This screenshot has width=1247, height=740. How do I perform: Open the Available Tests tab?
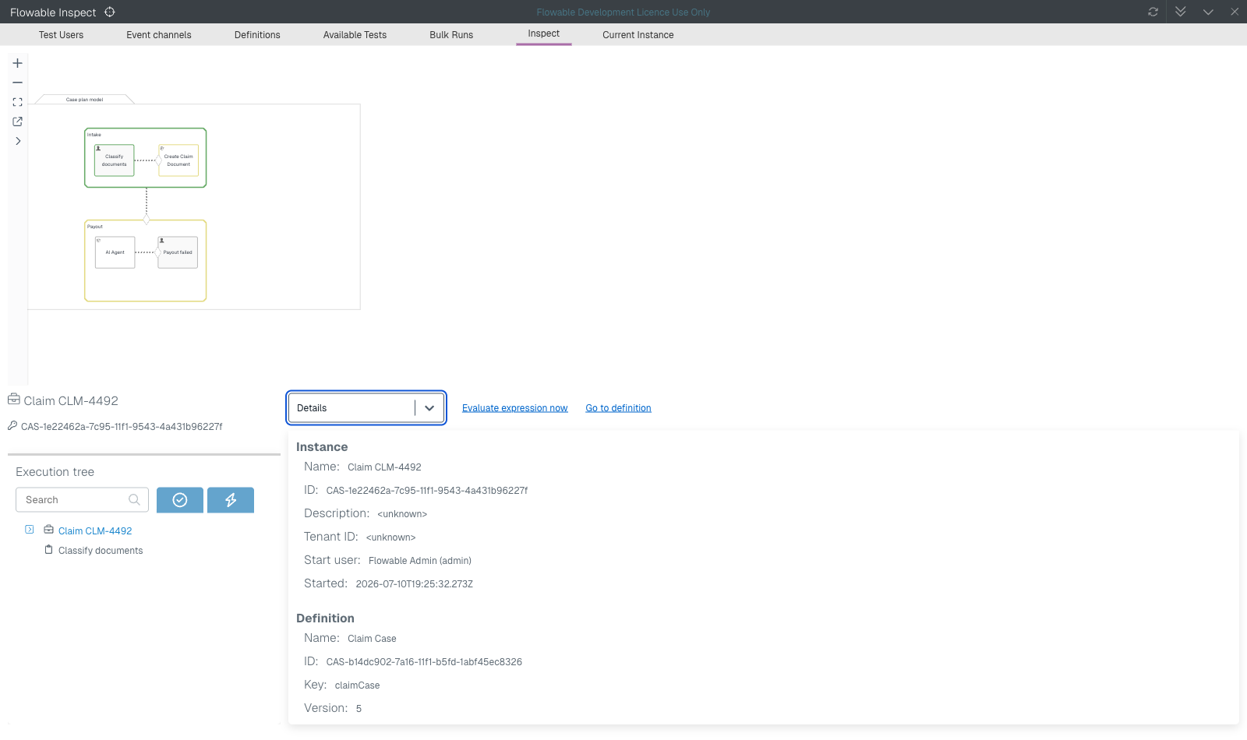[355, 35]
